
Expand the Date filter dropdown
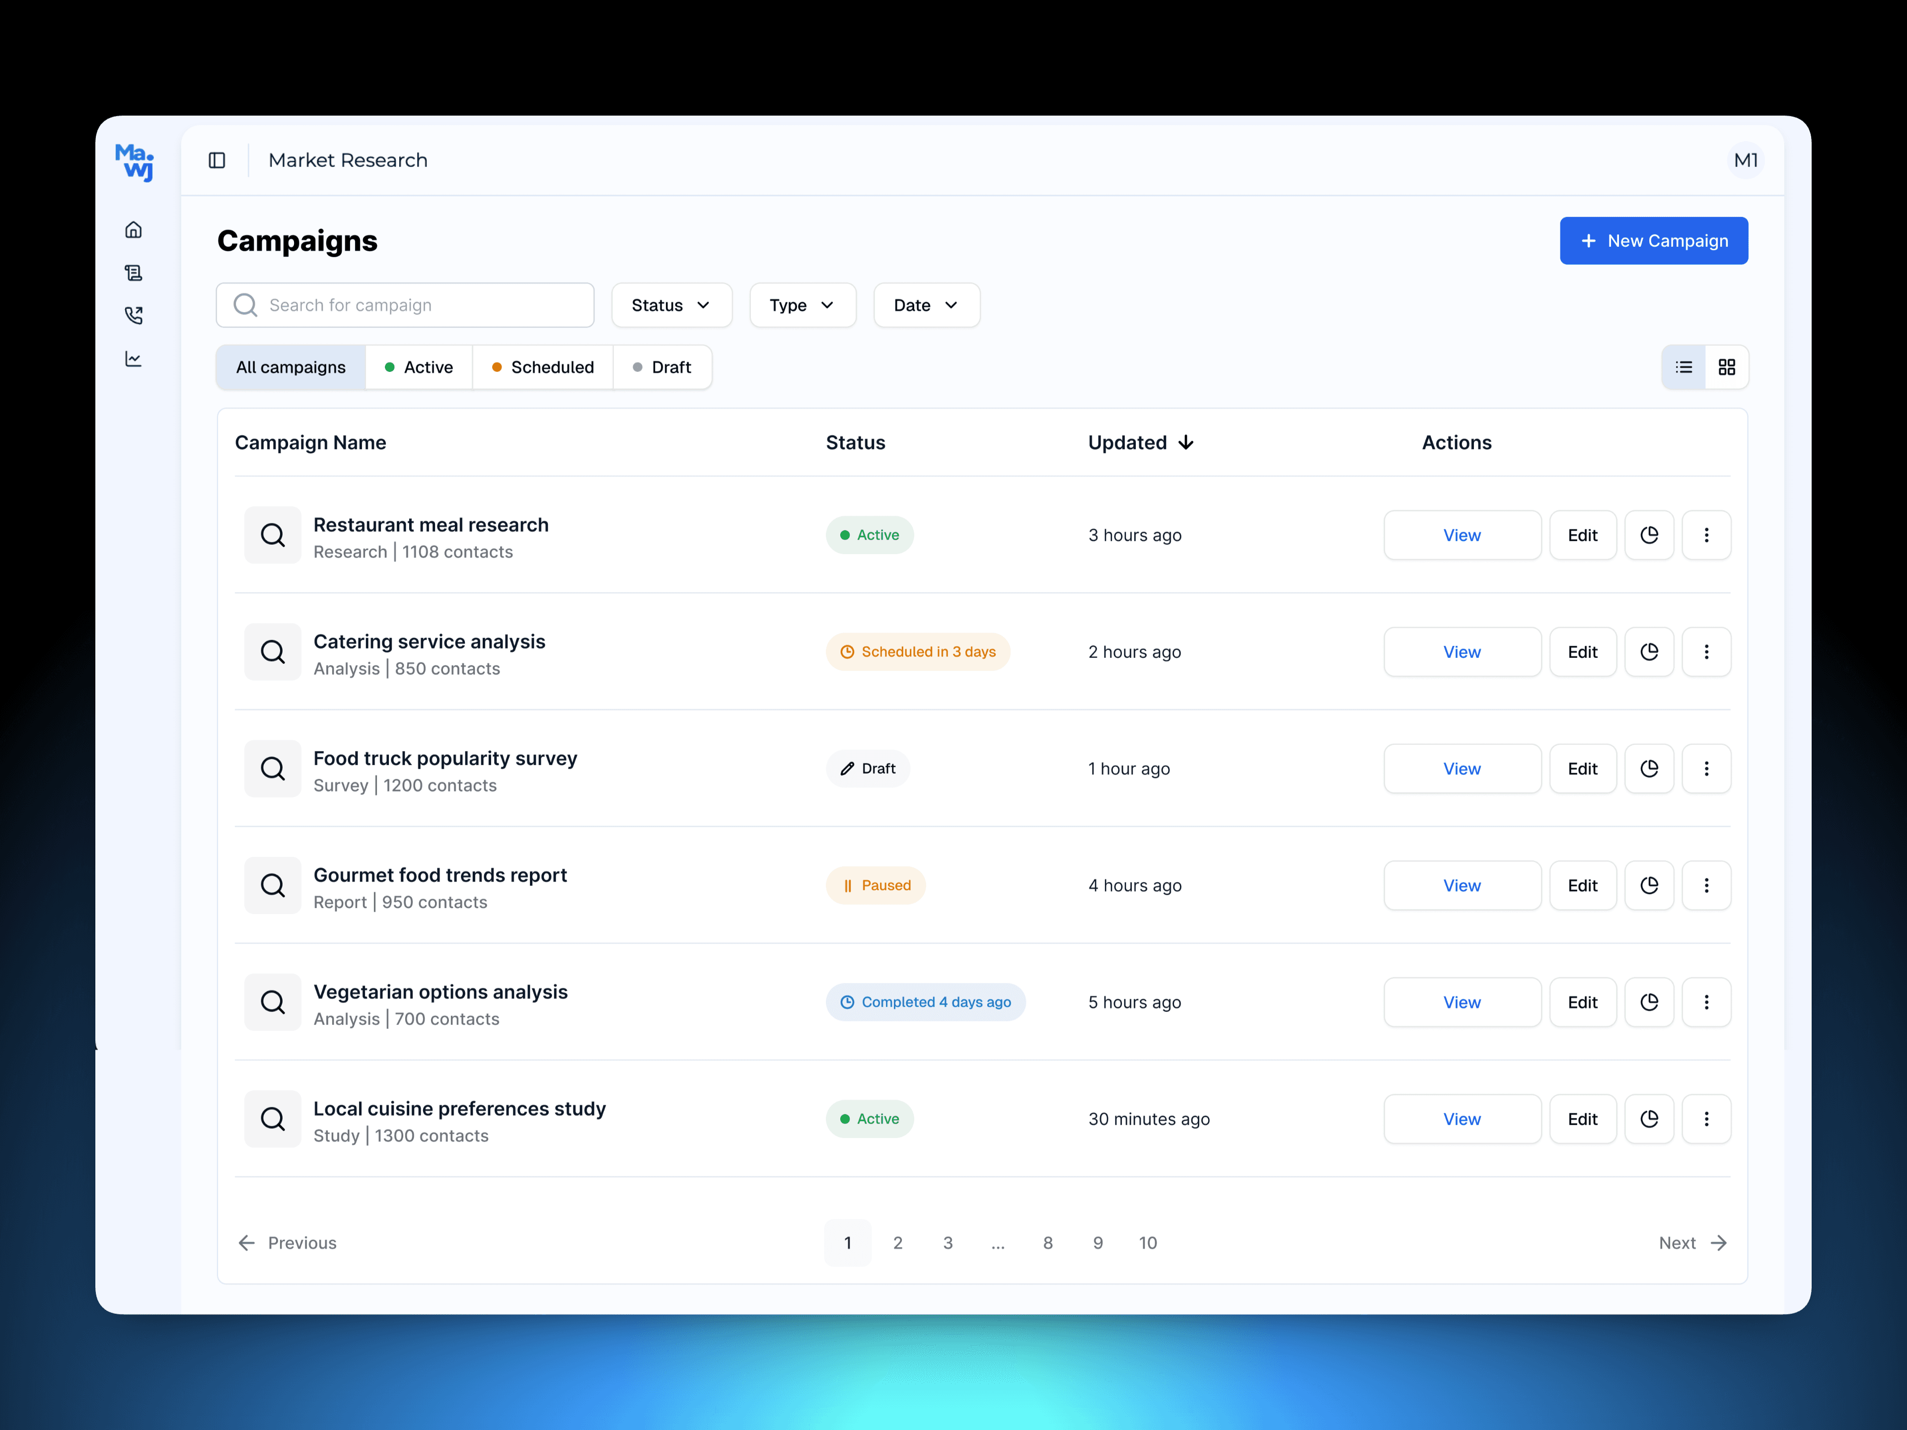pyautogui.click(x=926, y=305)
